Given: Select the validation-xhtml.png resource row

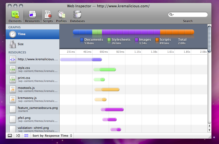Looking at the screenshot, I should point(33,129).
